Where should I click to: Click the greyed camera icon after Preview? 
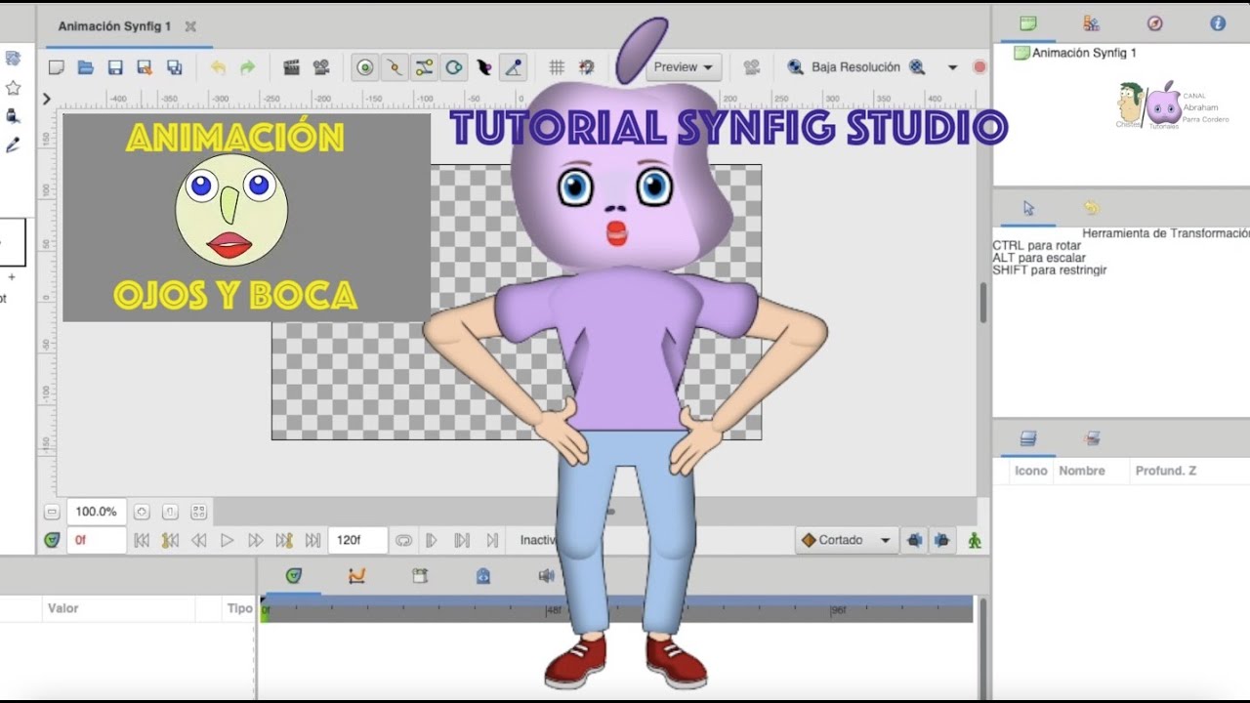pyautogui.click(x=751, y=67)
